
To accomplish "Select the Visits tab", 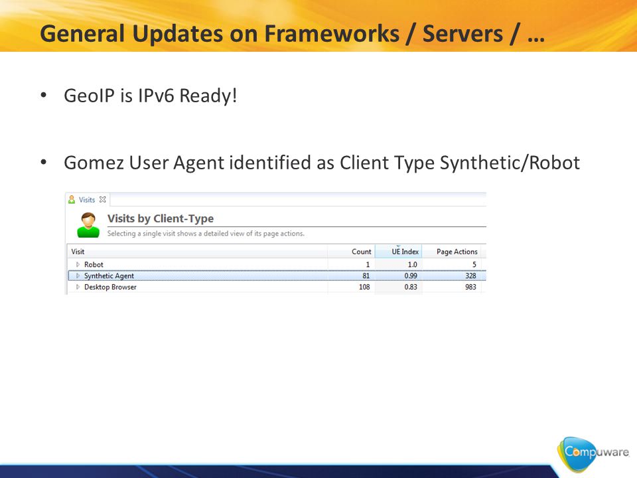I will coord(87,200).
